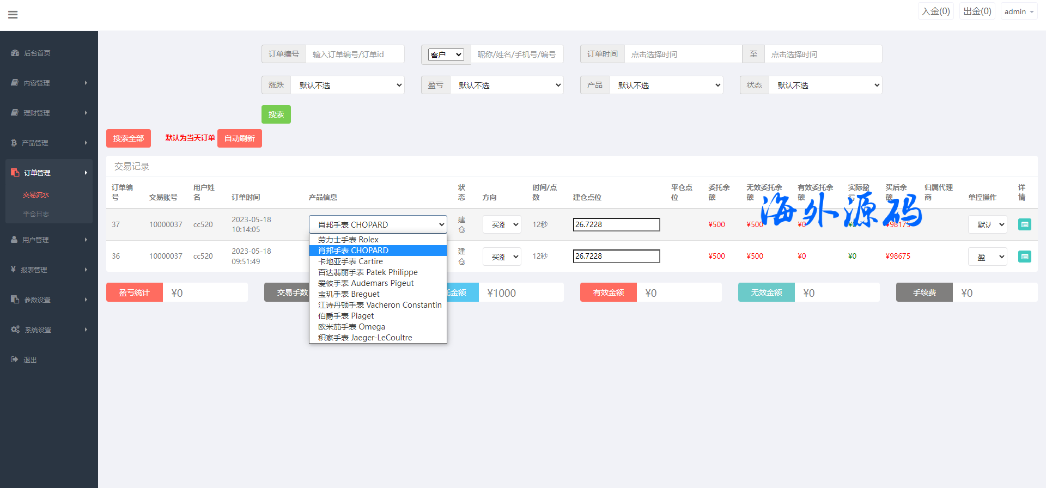Click the 入金(0) deposit button
This screenshot has height=488, width=1046.
pos(935,11)
